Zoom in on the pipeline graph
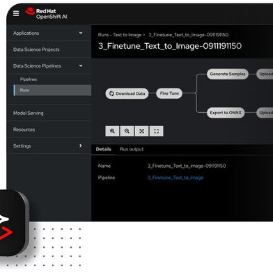The width and height of the screenshot is (273, 273). pyautogui.click(x=112, y=131)
